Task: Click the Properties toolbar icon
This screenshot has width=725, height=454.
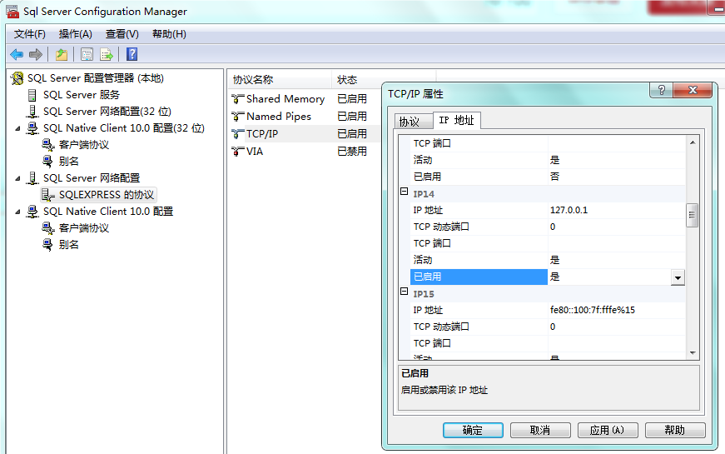Action: click(87, 55)
